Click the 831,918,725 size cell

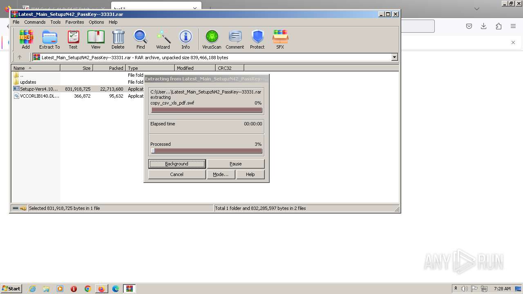coord(78,89)
